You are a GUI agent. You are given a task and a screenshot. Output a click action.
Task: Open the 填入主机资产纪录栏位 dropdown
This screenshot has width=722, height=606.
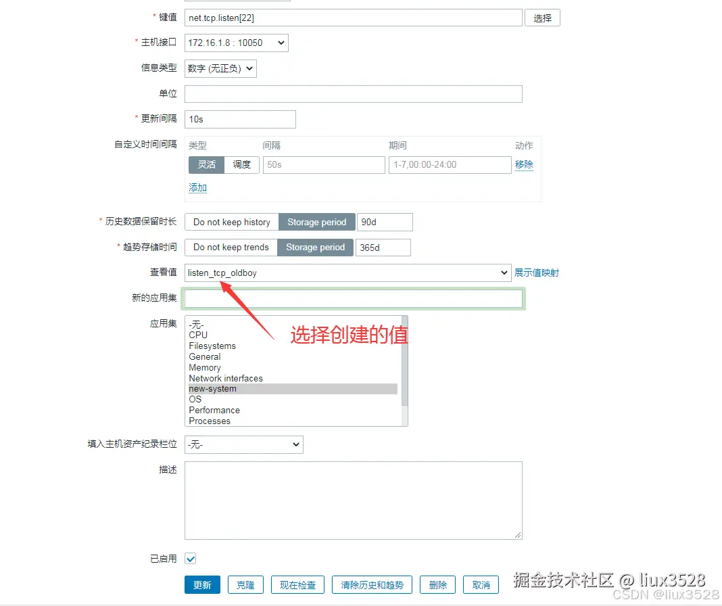coord(243,444)
